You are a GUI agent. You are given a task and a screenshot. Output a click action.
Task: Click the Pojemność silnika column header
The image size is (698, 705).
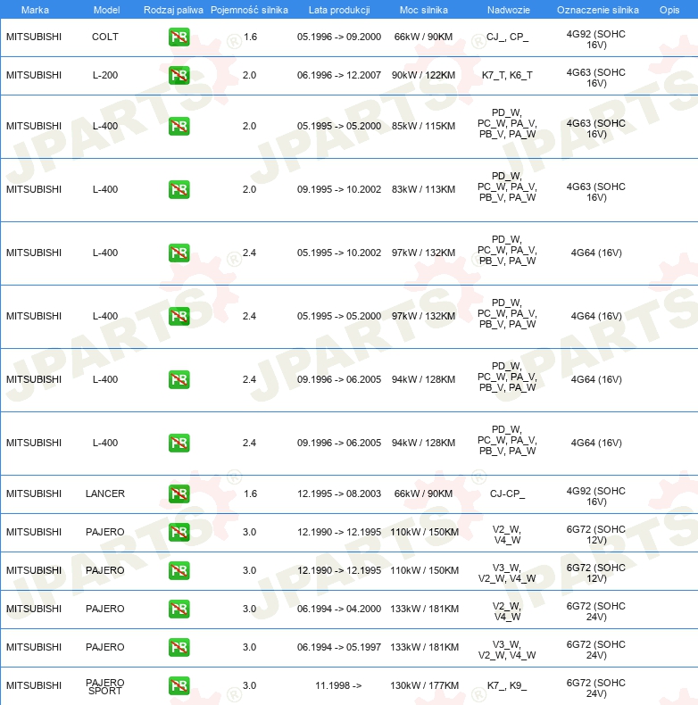250,10
